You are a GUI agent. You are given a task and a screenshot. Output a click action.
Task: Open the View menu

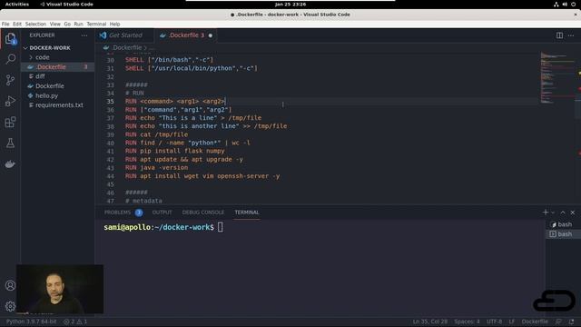pos(54,24)
